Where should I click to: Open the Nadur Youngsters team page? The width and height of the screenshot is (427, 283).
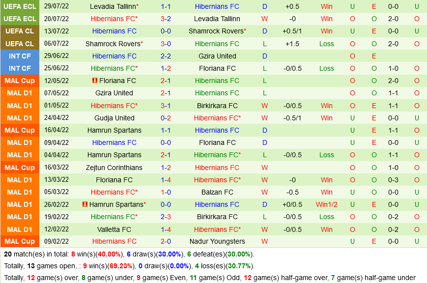tap(217, 241)
